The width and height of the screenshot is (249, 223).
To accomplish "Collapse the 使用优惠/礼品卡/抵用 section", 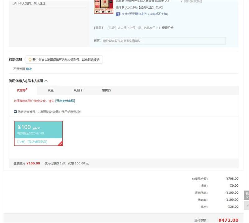I will pos(46,81).
